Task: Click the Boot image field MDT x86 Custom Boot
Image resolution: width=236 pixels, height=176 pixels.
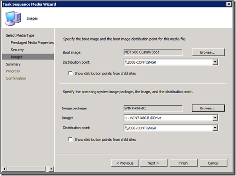Action: (x=153, y=52)
